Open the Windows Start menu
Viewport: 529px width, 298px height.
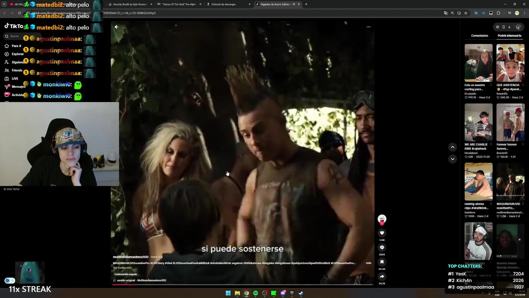tap(228, 293)
